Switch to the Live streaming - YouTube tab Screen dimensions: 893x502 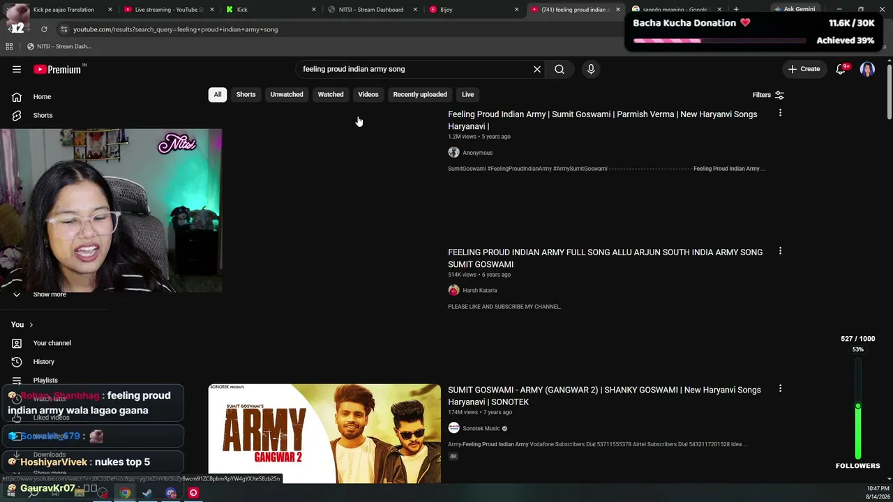click(169, 10)
